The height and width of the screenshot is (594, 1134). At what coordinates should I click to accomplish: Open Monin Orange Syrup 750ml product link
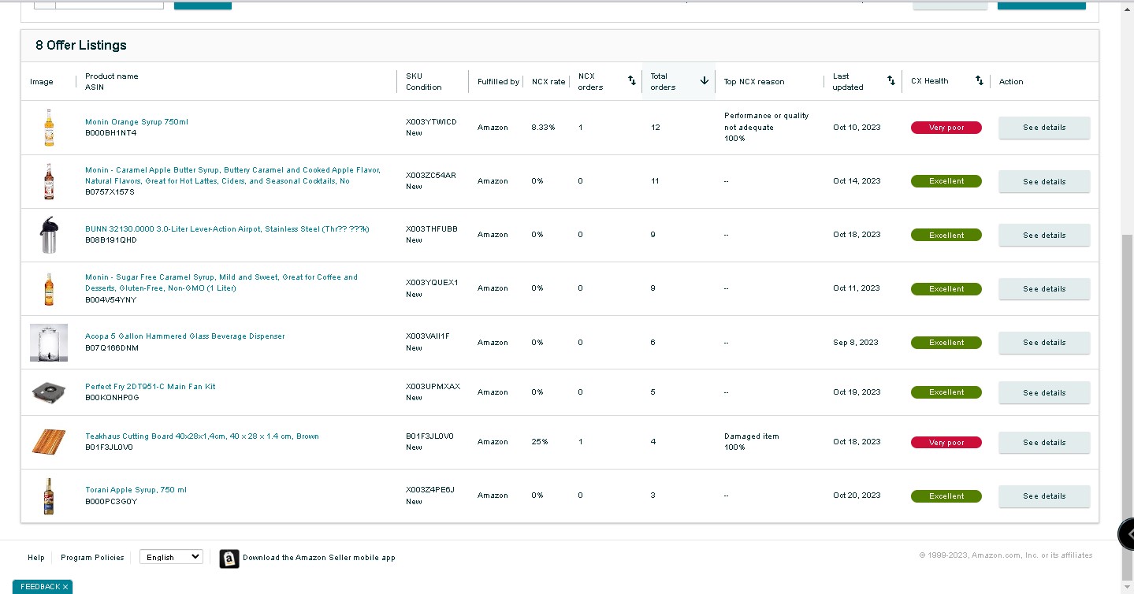click(x=136, y=122)
